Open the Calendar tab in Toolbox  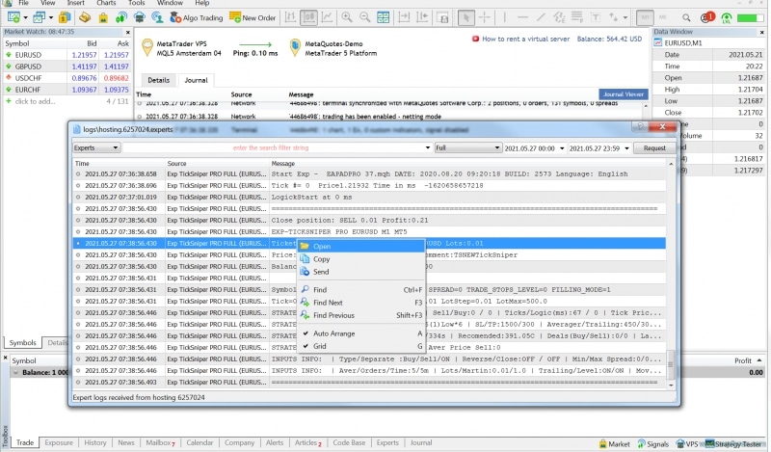[x=199, y=442]
